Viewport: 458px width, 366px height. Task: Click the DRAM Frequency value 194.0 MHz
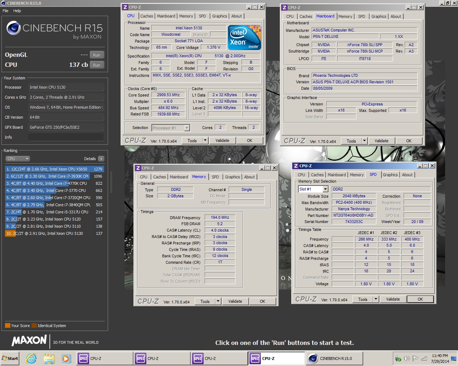pyautogui.click(x=220, y=217)
